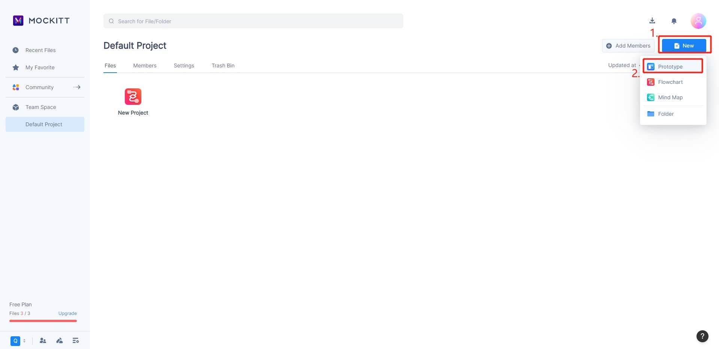The width and height of the screenshot is (719, 349).
Task: Click the pencil-and-cloud icon at the sidebar bottom
Action: tap(59, 341)
